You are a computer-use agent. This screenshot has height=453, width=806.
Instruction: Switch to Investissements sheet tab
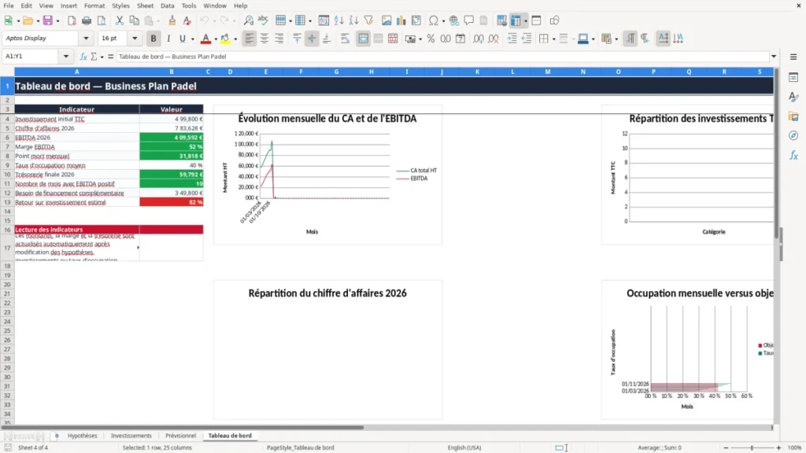click(131, 436)
